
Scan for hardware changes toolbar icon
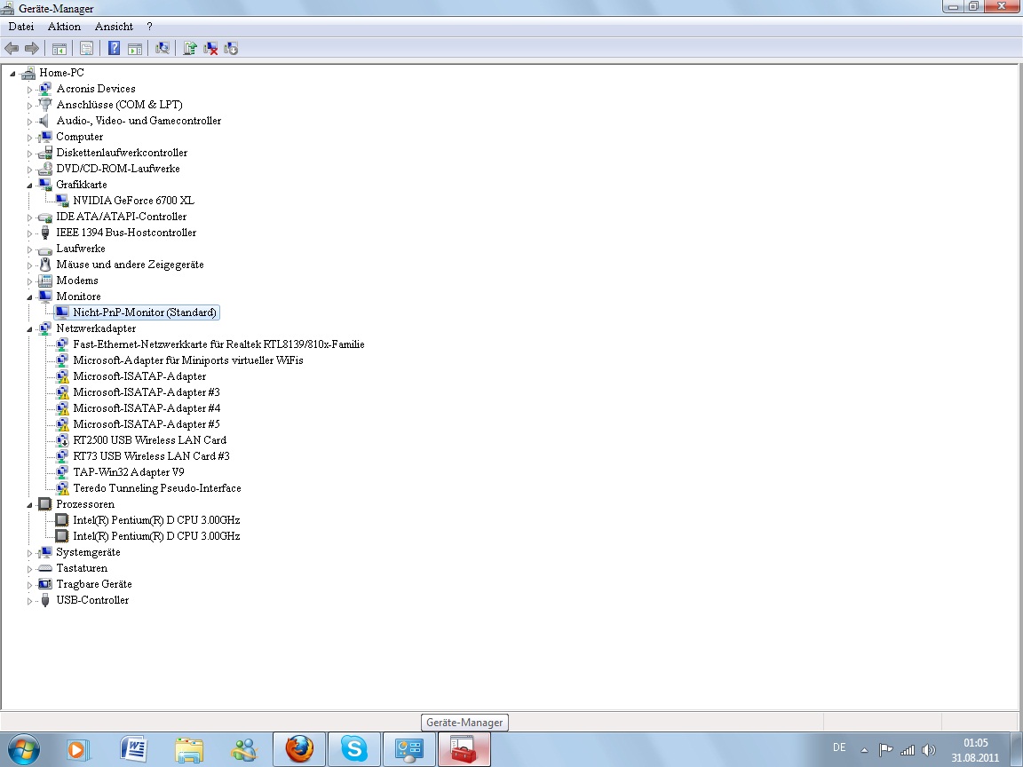(x=163, y=48)
